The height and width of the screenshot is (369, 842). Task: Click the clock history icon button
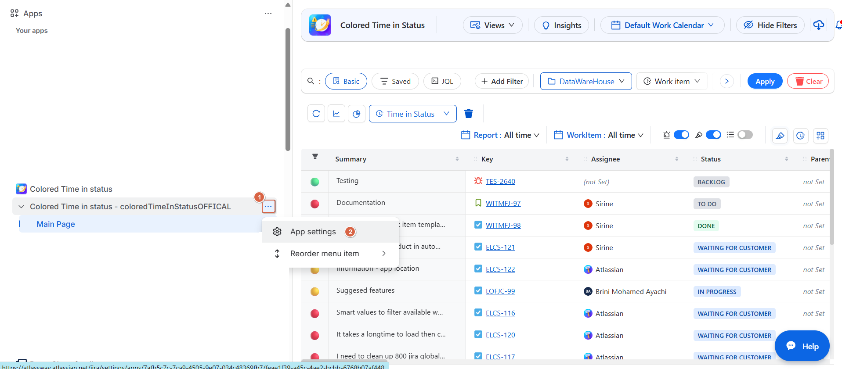[x=800, y=136]
